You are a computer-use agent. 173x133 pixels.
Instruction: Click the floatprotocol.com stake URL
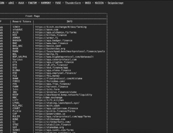59,78
